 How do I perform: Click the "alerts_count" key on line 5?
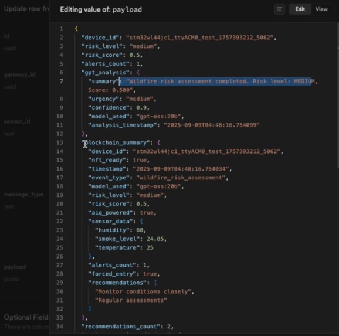(x=106, y=64)
